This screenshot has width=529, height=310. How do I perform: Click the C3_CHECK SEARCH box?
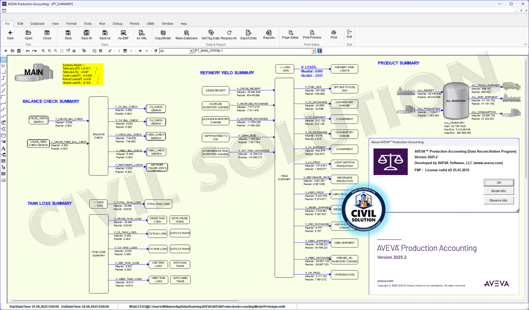[156, 109]
